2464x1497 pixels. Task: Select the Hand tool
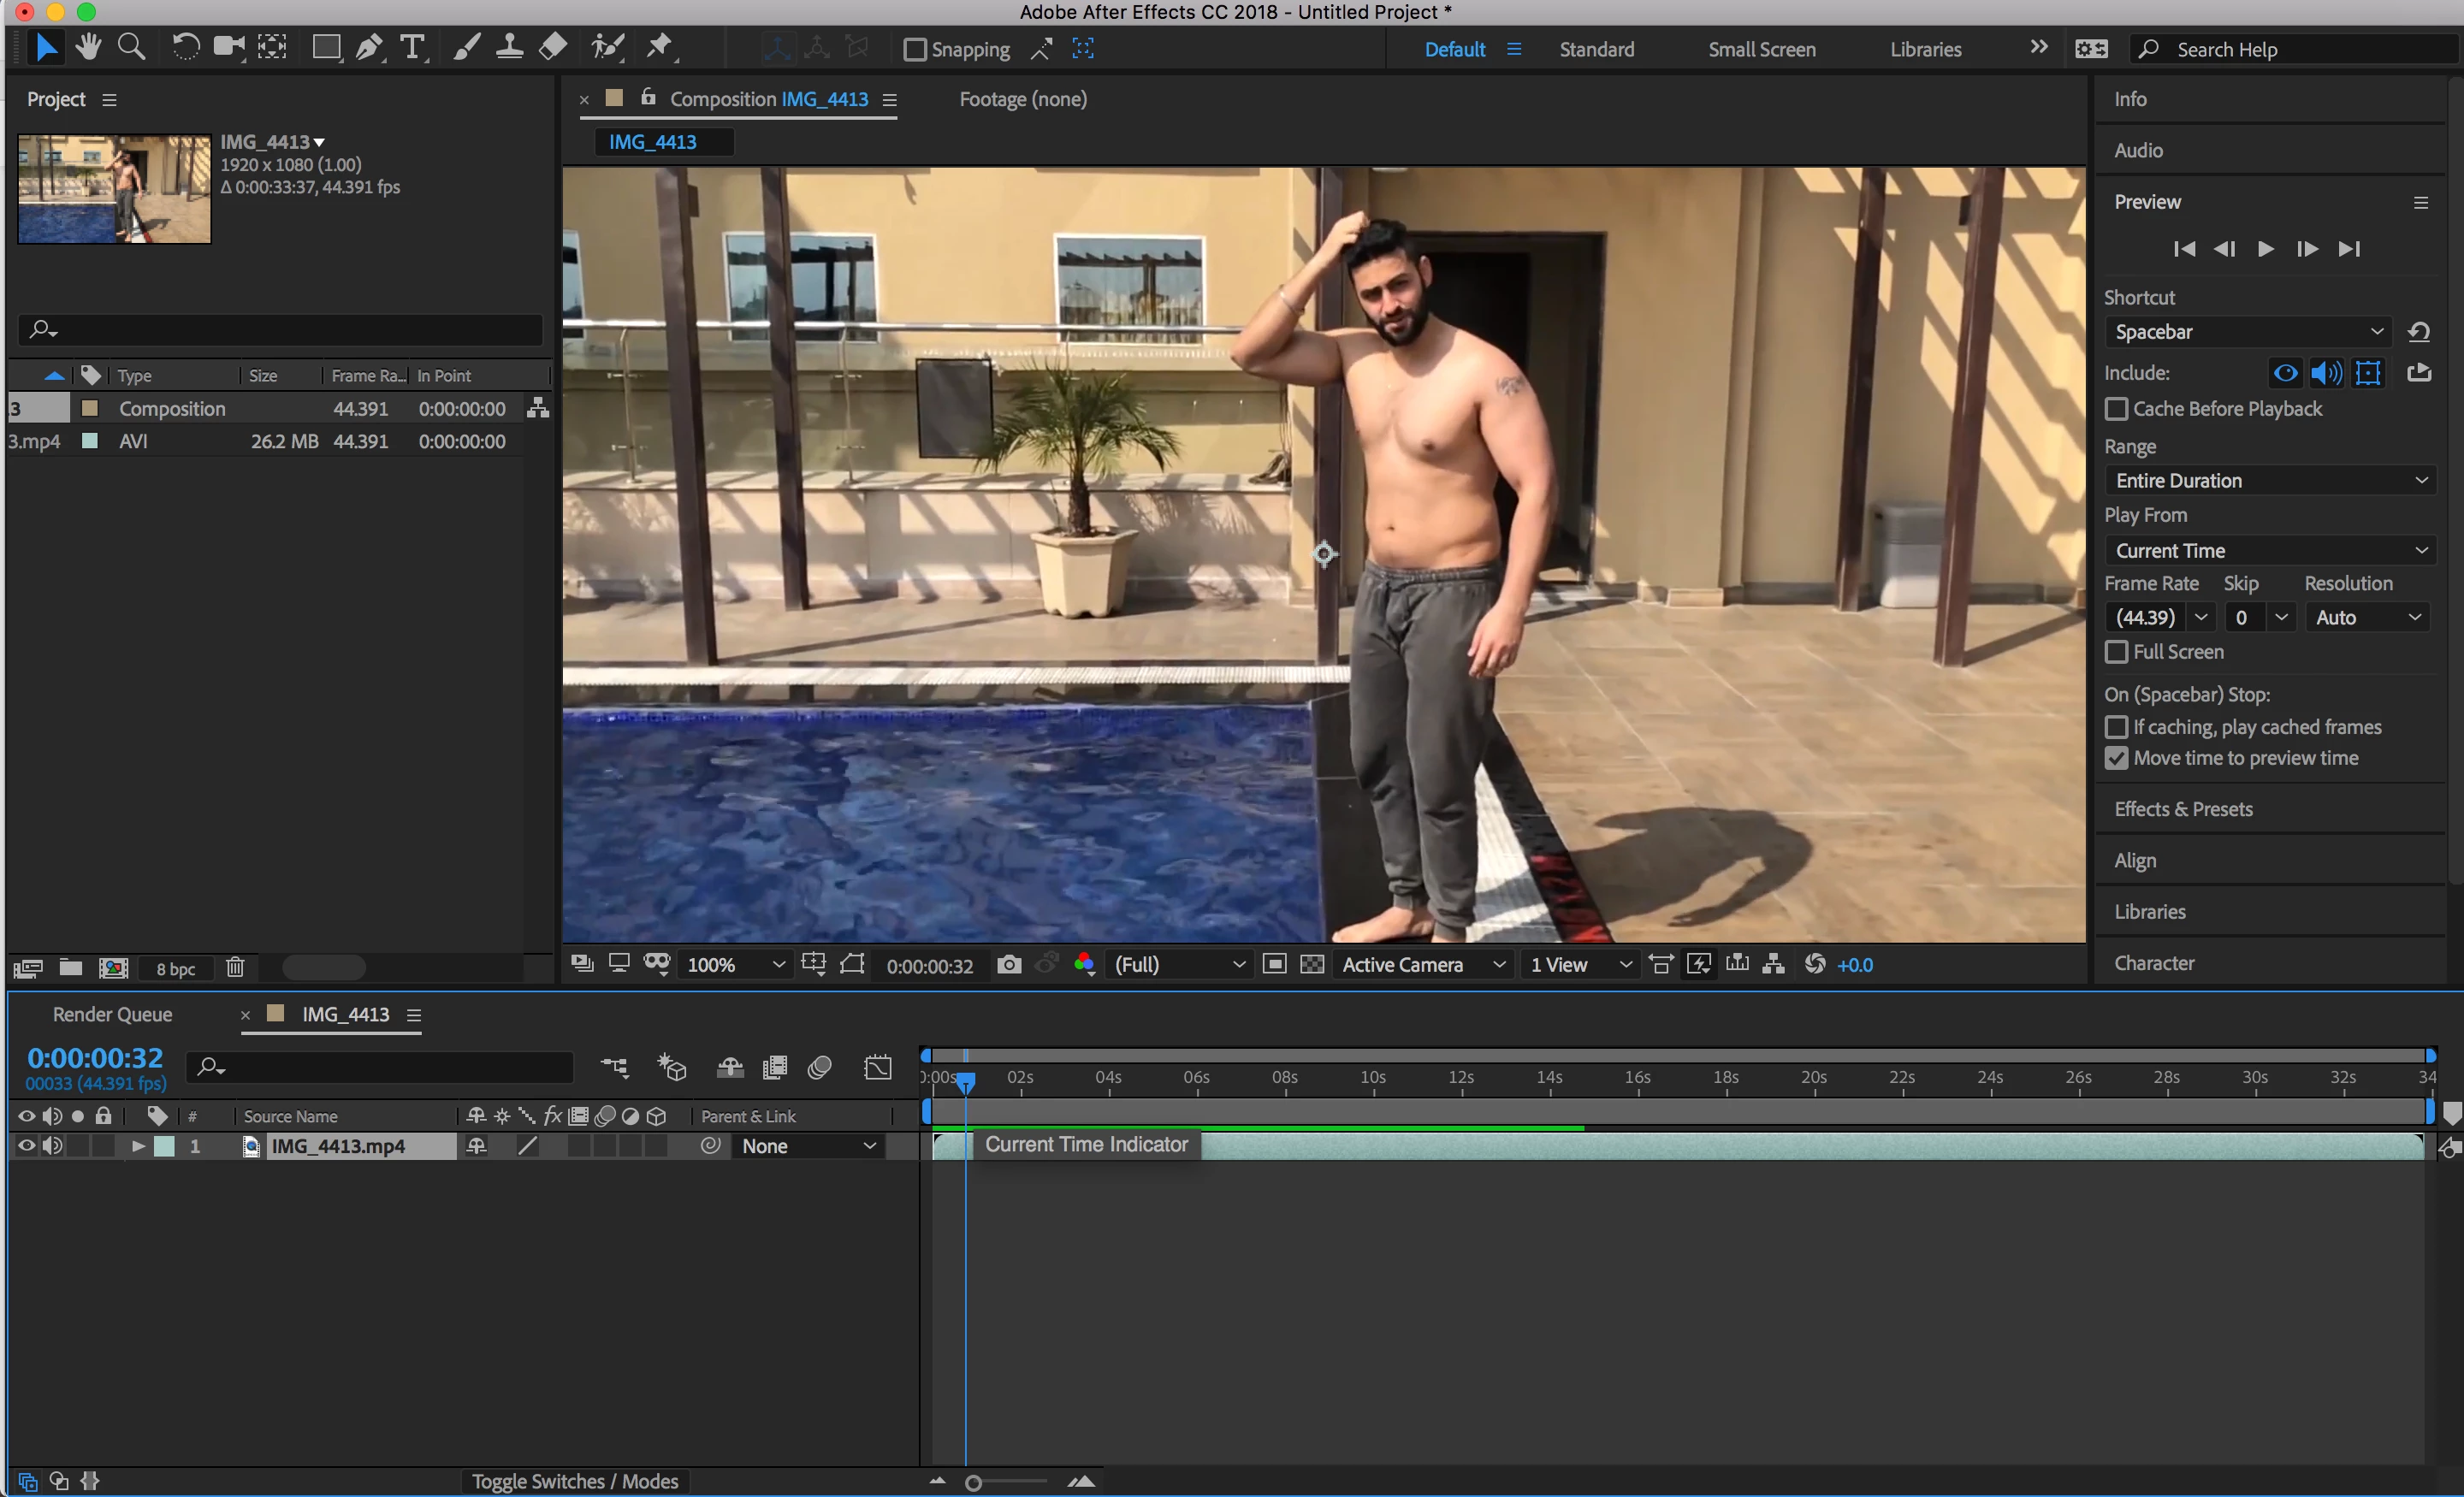(88, 48)
